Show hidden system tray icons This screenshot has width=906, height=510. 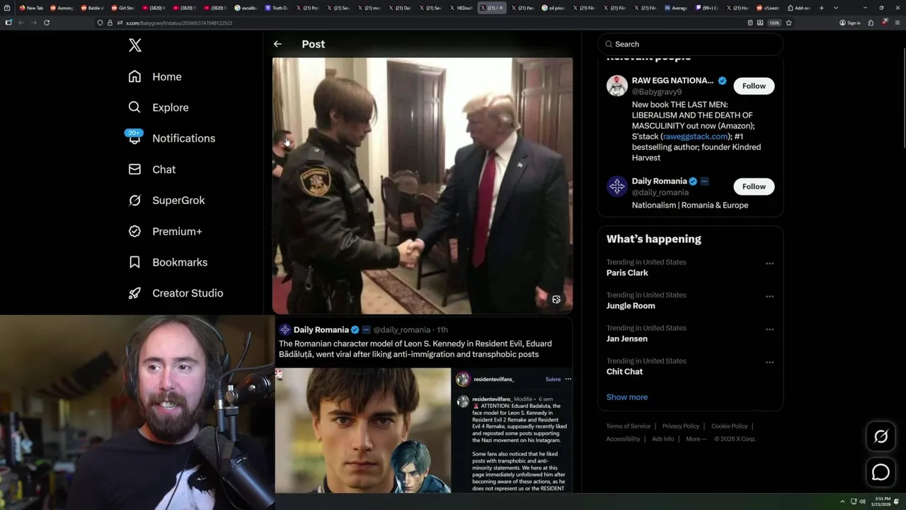point(842,501)
